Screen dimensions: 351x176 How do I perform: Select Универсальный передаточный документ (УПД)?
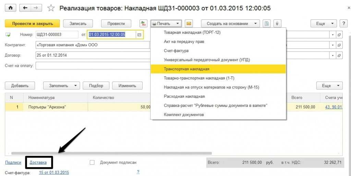[x=218, y=60]
